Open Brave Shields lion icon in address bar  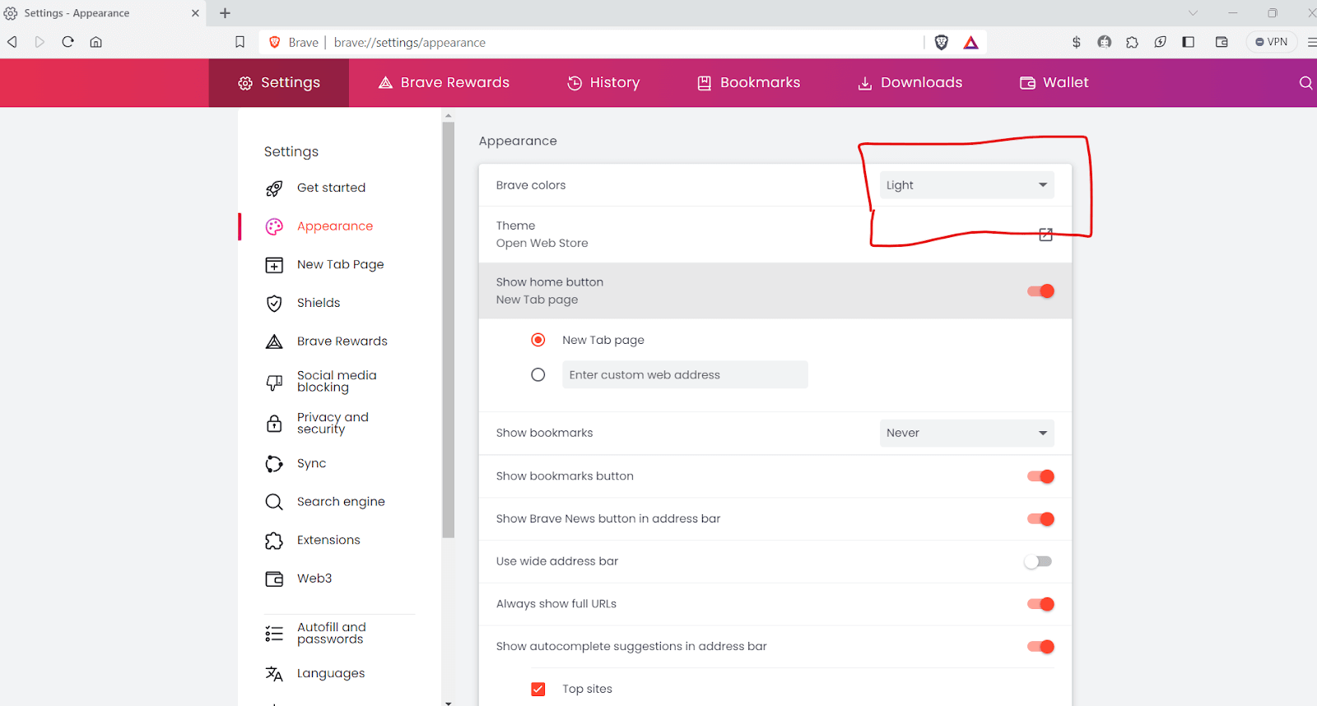[942, 42]
